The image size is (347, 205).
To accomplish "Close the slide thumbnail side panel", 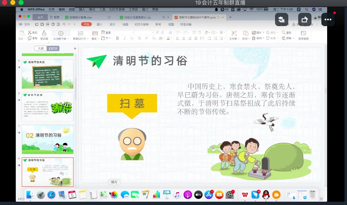I will click(75, 48).
